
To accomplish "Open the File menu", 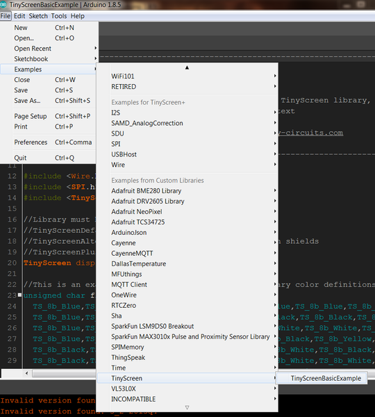I will pyautogui.click(x=6, y=16).
